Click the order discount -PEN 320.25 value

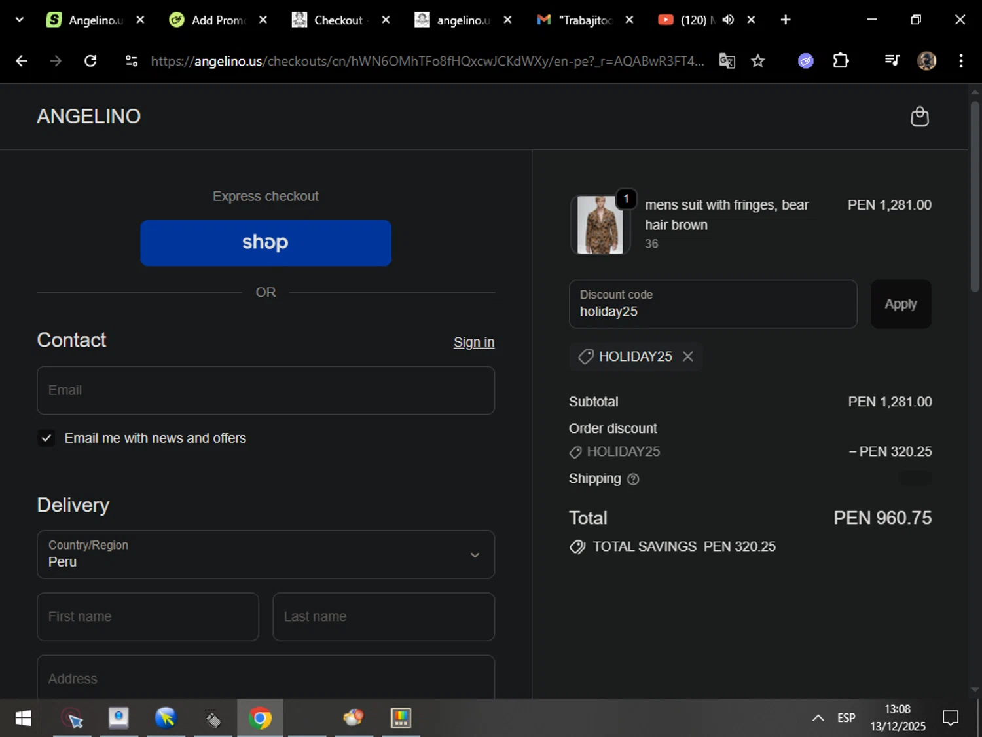point(890,452)
